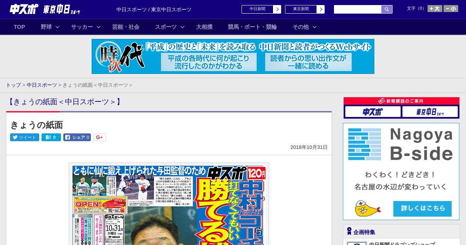
Task: Click 中日スポーツ / 東京中日スポーツ header text
Action: click(154, 9)
